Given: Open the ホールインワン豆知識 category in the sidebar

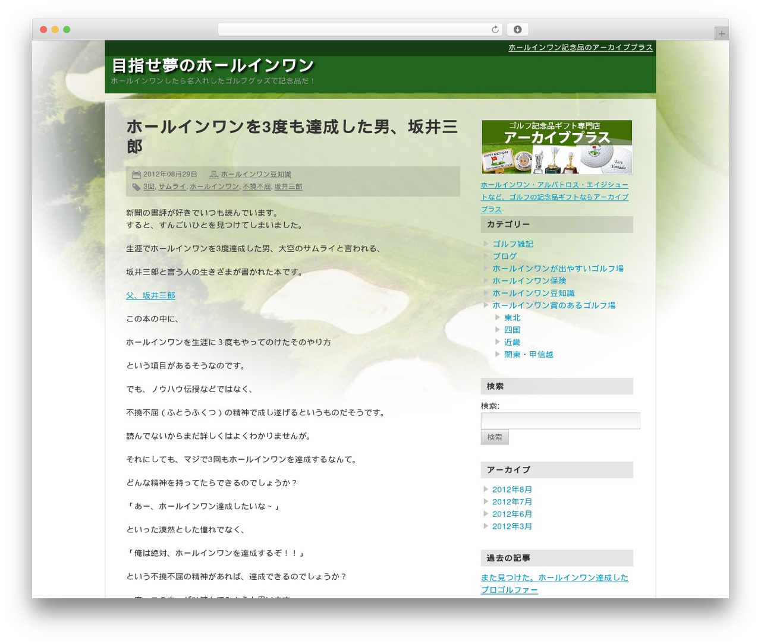Looking at the screenshot, I should (x=533, y=293).
